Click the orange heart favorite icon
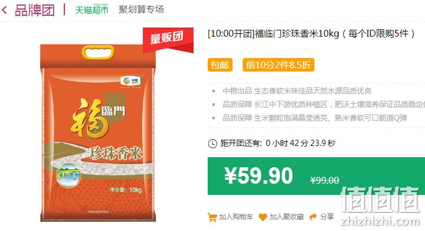Viewport: 425px width, 231px height. pyautogui.click(x=262, y=217)
